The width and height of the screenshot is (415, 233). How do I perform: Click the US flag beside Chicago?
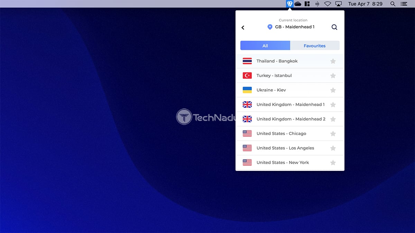[x=247, y=134]
